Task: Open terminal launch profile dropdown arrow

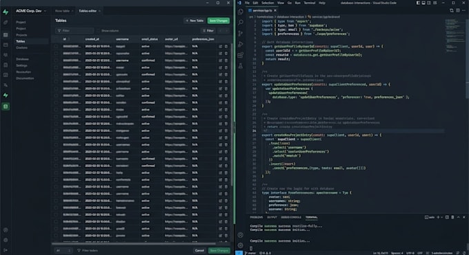Action: pos(442,217)
